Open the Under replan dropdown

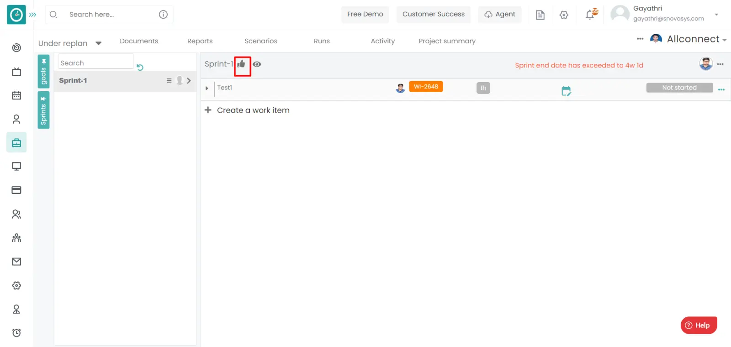click(x=70, y=43)
